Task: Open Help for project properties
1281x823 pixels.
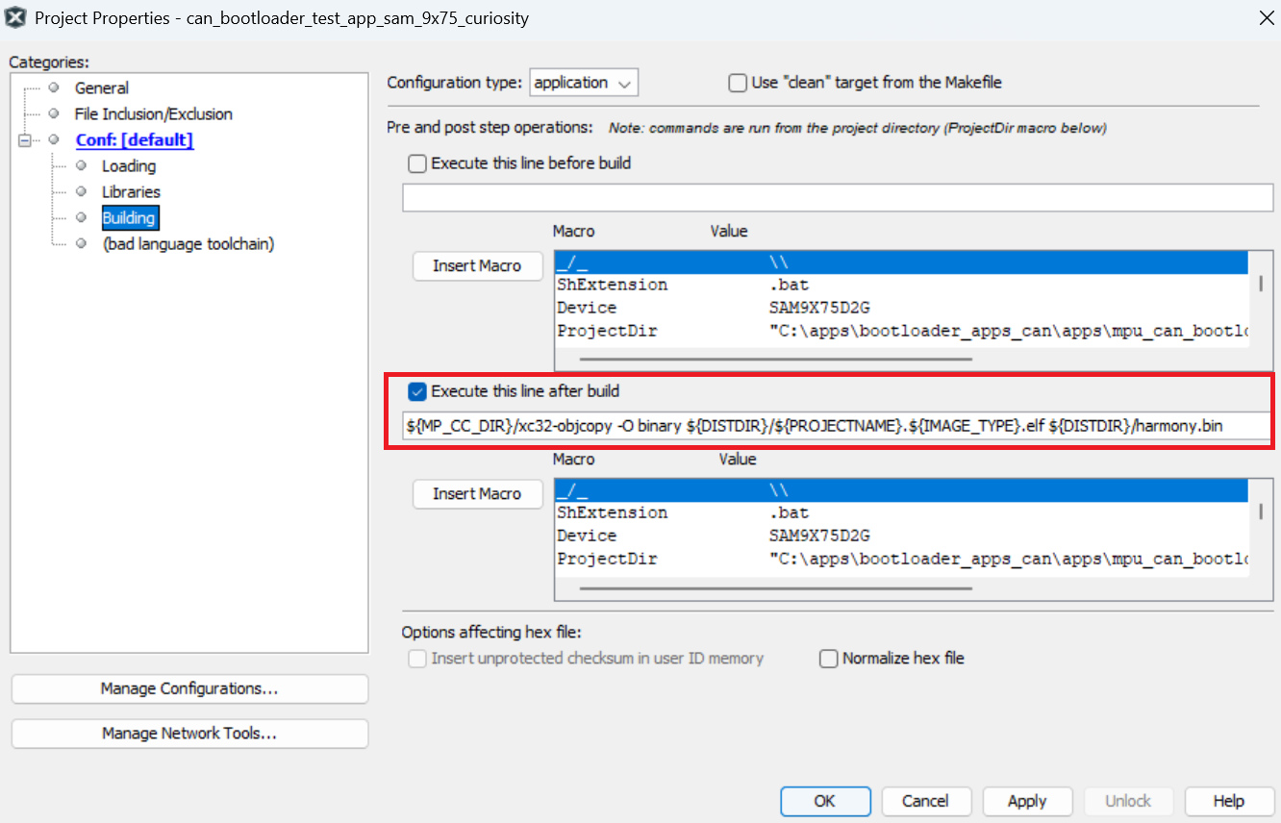Action: tap(1229, 801)
